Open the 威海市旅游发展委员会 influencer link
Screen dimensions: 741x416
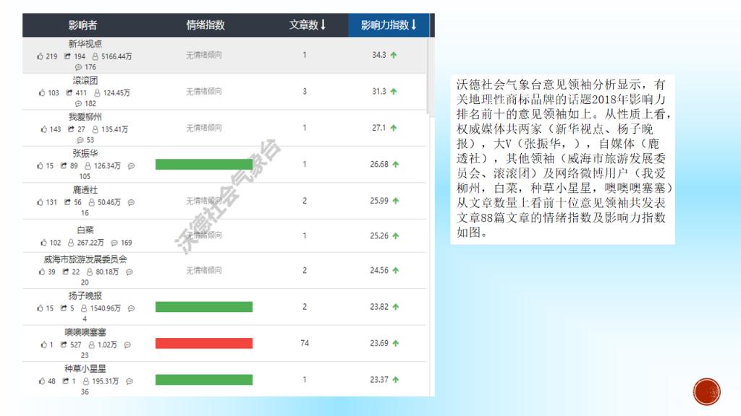pyautogui.click(x=85, y=259)
